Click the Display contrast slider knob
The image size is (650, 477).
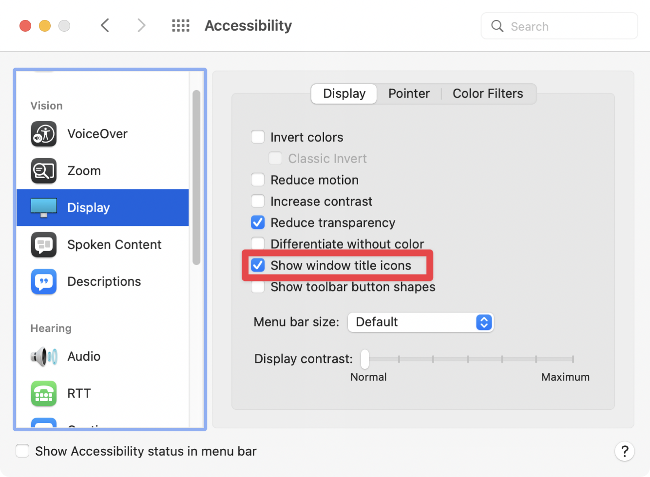(365, 359)
